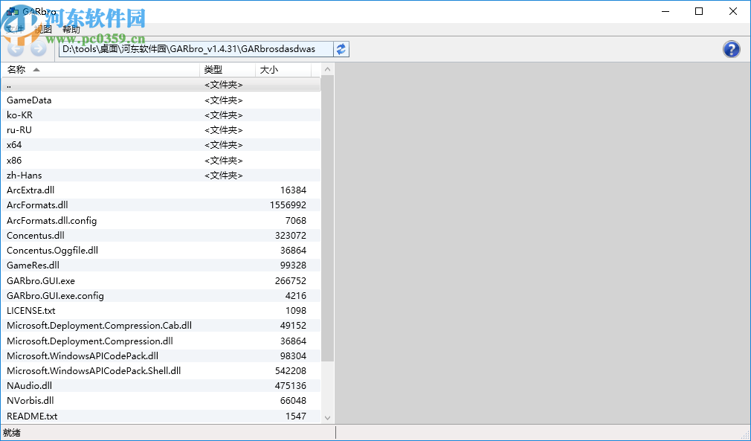Select Concentus.dll file
The height and width of the screenshot is (441, 751).
pos(161,236)
